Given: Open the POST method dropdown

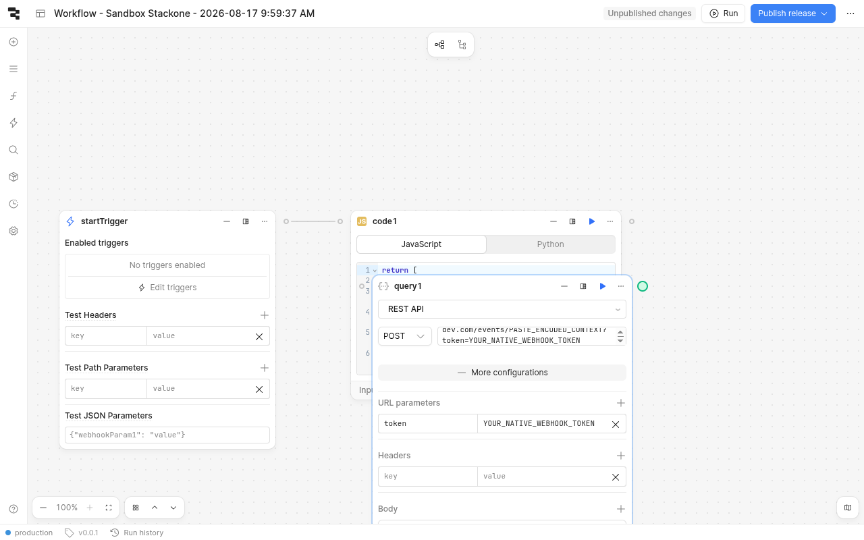Looking at the screenshot, I should (405, 336).
